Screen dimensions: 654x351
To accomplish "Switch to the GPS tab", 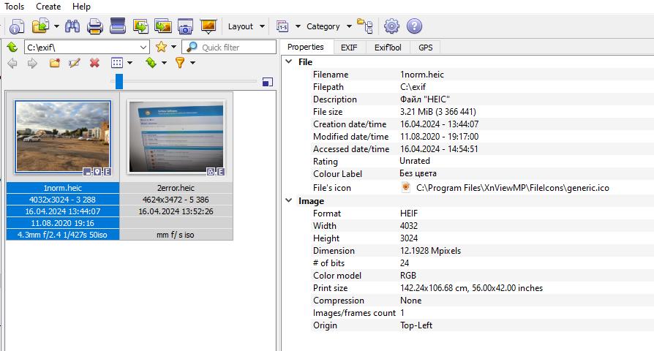I will click(425, 48).
